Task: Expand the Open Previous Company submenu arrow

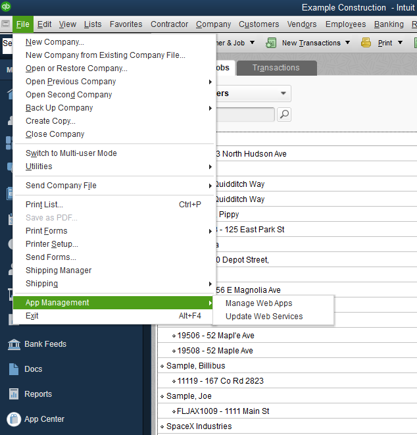Action: pyautogui.click(x=210, y=82)
